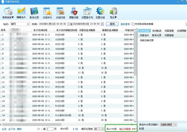This screenshot has width=187, height=132.
Task: Select the 对话归类 classify icon
Action: tap(60, 12)
